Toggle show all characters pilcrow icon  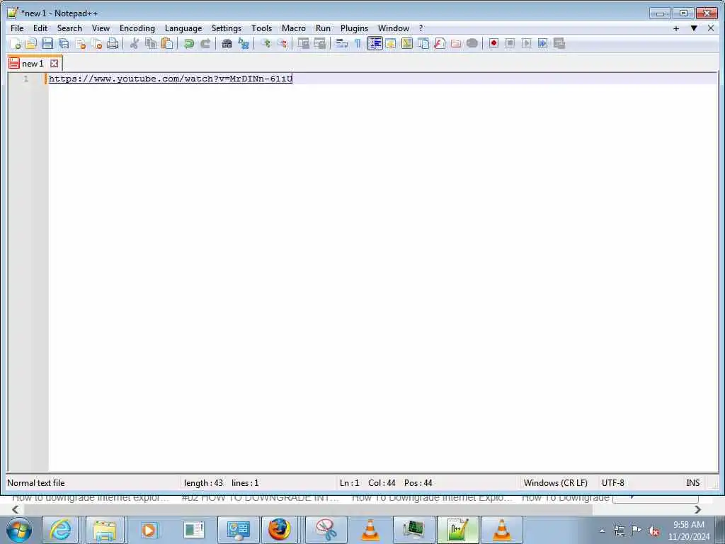pos(358,43)
